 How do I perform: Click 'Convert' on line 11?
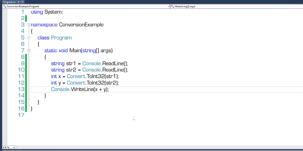click(76, 77)
